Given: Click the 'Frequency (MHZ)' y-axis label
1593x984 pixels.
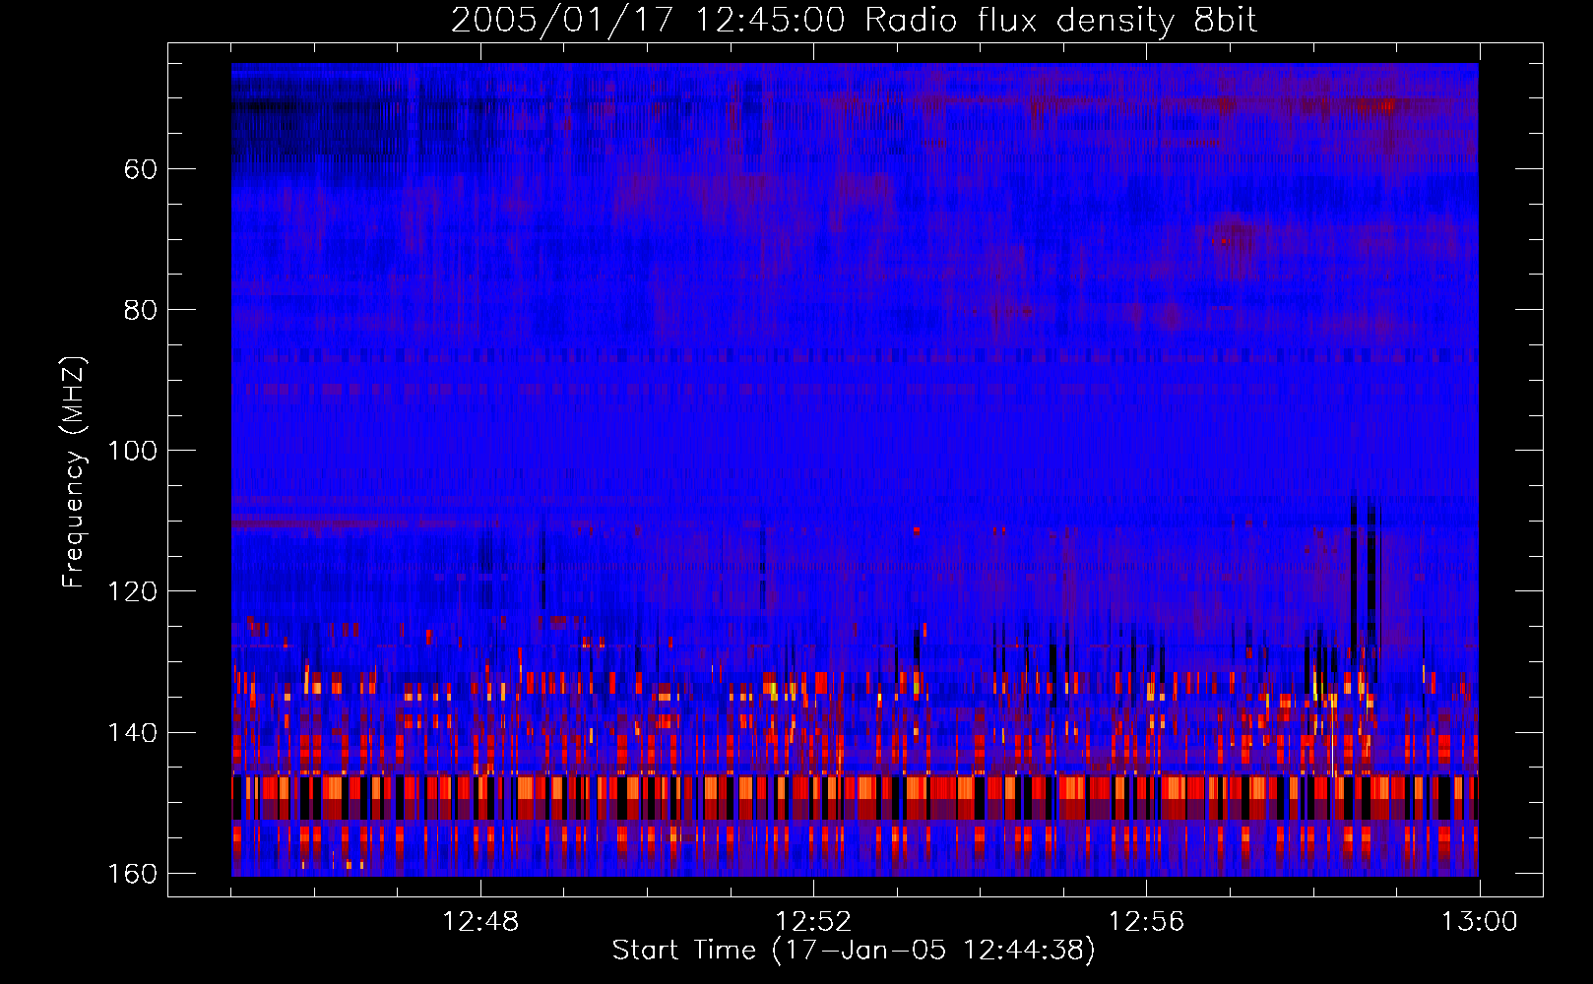Looking at the screenshot, I should pos(74,472).
